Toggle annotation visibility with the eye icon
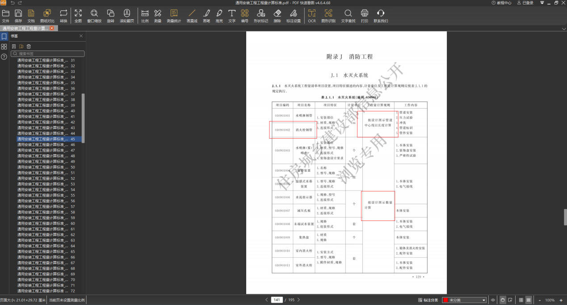The height and width of the screenshot is (305, 567). [x=493, y=300]
